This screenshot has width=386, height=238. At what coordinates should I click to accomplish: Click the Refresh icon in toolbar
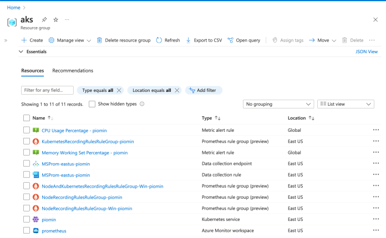click(159, 40)
